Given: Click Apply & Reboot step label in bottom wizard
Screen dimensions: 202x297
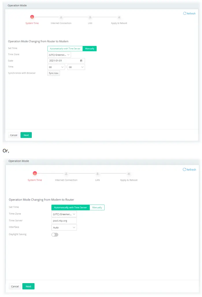Looking at the screenshot, I should tap(129, 180).
